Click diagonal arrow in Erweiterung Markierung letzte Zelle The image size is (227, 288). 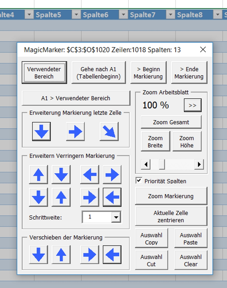pos(109,132)
